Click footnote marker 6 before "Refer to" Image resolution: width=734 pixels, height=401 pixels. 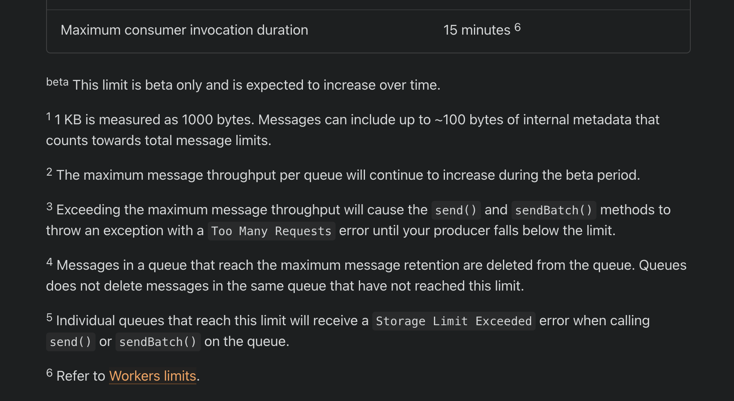[x=49, y=373]
